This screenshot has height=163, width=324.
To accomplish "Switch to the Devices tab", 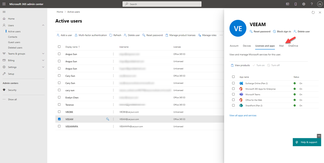I will (247, 46).
